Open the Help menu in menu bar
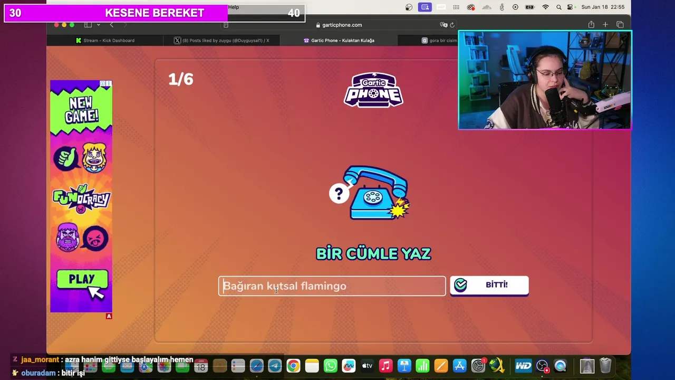 click(234, 7)
